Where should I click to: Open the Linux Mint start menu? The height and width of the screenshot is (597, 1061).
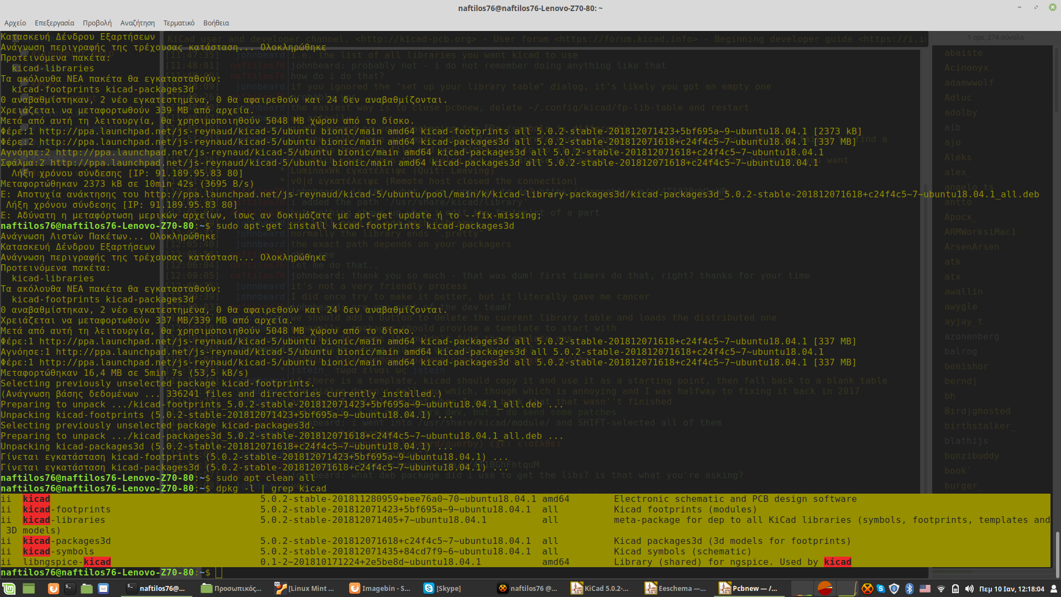[9, 589]
